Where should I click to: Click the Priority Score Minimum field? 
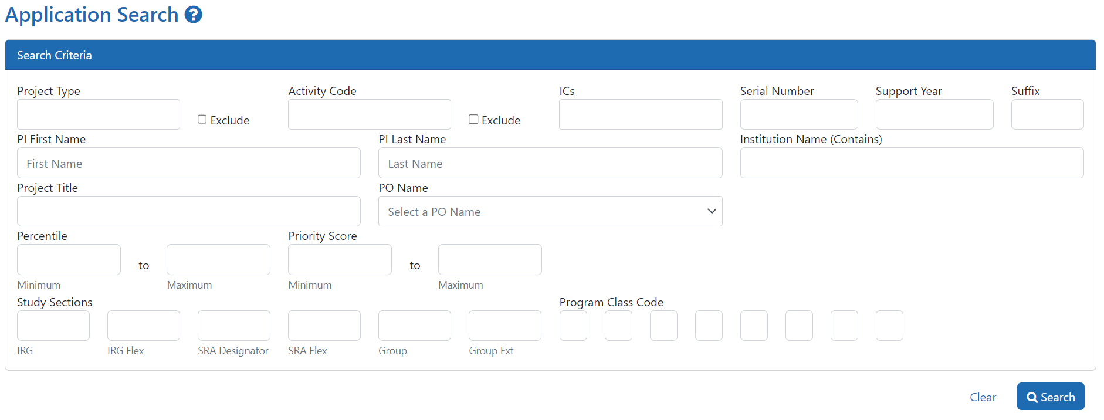coord(340,260)
